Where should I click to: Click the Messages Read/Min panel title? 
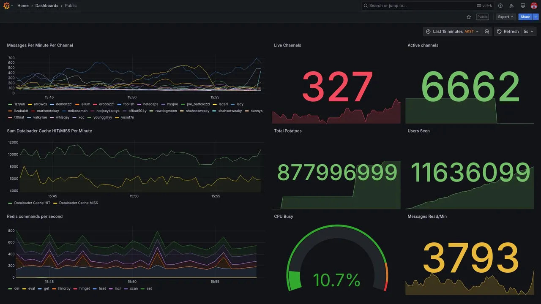(427, 217)
